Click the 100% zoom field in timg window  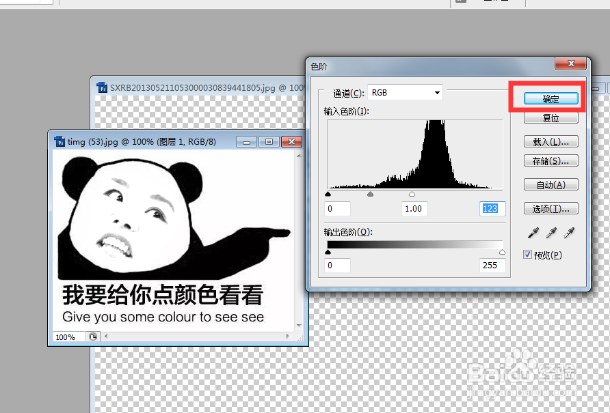(x=68, y=337)
